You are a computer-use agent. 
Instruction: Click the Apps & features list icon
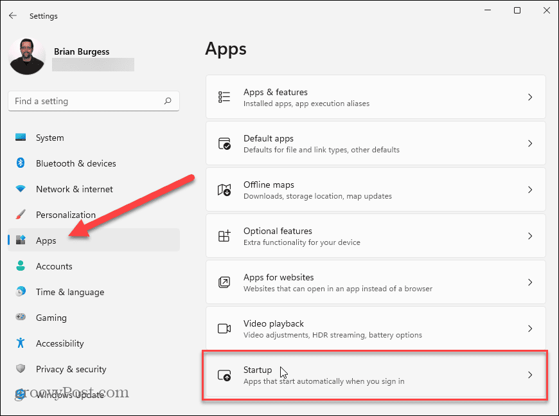224,96
